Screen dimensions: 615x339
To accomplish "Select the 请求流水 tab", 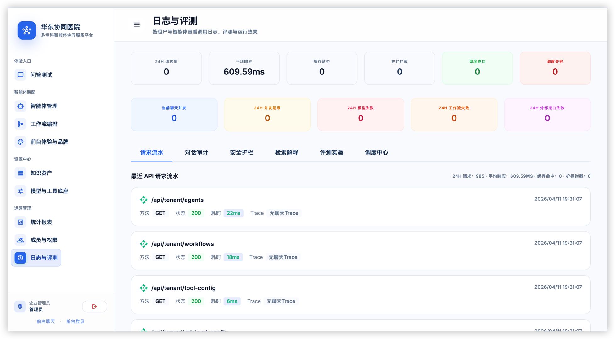I will [152, 153].
